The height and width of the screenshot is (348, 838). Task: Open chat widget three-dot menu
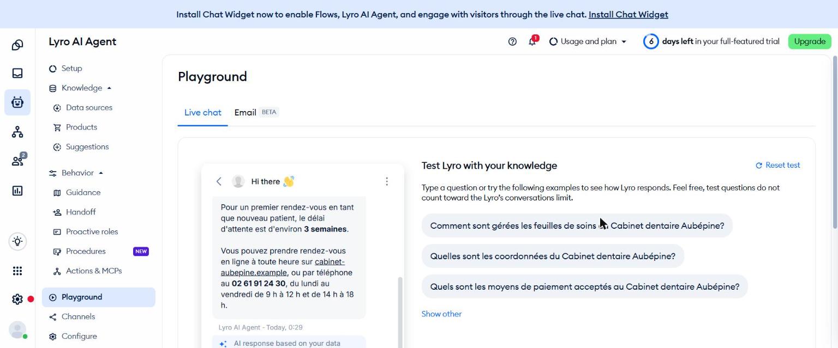[x=387, y=181]
